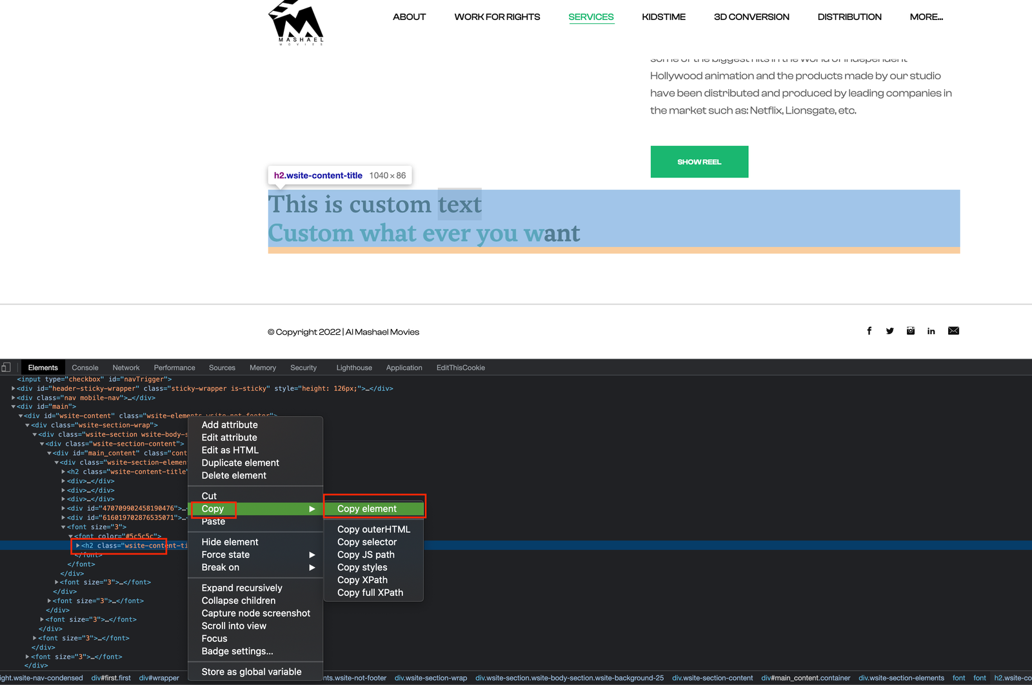Screen dimensions: 1032x685
Task: Choose "Hide element" in the context menu
Action: (x=229, y=541)
